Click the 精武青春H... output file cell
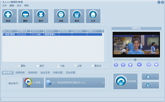The image size is (165, 102). (x=51, y=34)
